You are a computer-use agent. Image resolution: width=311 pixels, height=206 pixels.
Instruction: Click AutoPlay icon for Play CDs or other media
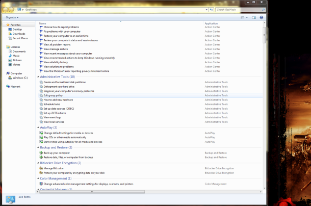(x=41, y=137)
